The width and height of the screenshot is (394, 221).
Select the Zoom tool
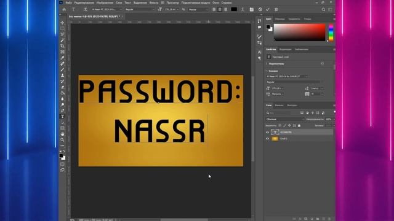coord(62,140)
